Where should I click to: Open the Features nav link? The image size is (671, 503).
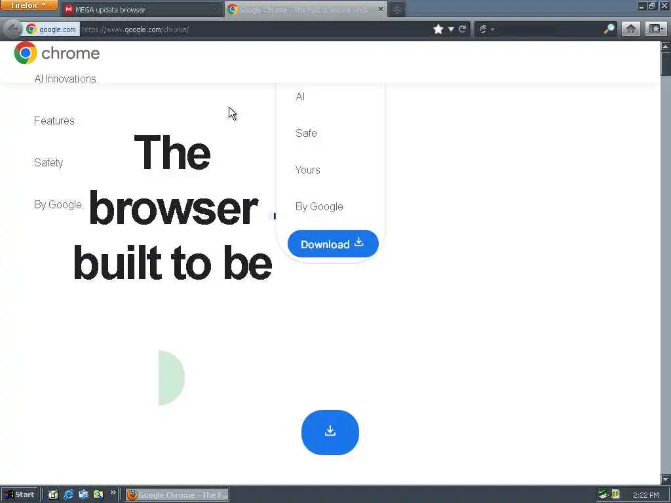pos(54,121)
